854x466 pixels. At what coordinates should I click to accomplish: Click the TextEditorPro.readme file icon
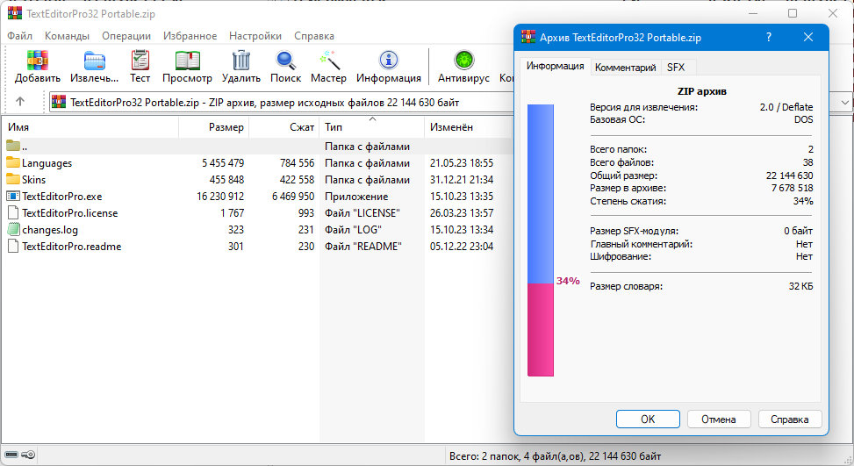point(13,246)
